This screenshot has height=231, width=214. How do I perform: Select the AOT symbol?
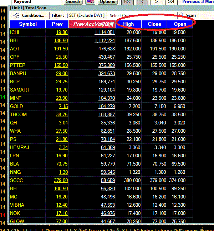click(x=15, y=49)
